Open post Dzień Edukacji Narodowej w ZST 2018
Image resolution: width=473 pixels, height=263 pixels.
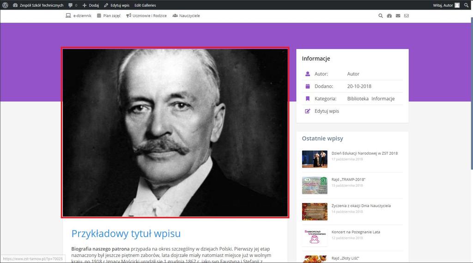pyautogui.click(x=364, y=153)
